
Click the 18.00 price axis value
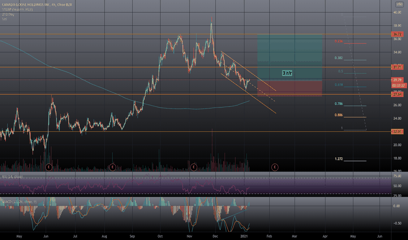pos(397,158)
